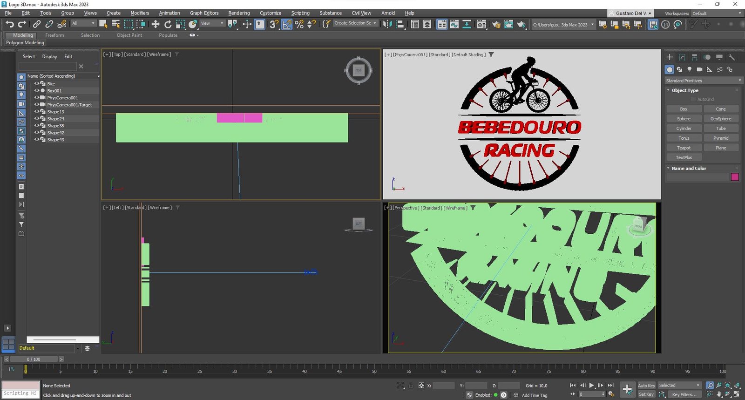Open the Graph Editors menu
Image resolution: width=745 pixels, height=400 pixels.
204,13
